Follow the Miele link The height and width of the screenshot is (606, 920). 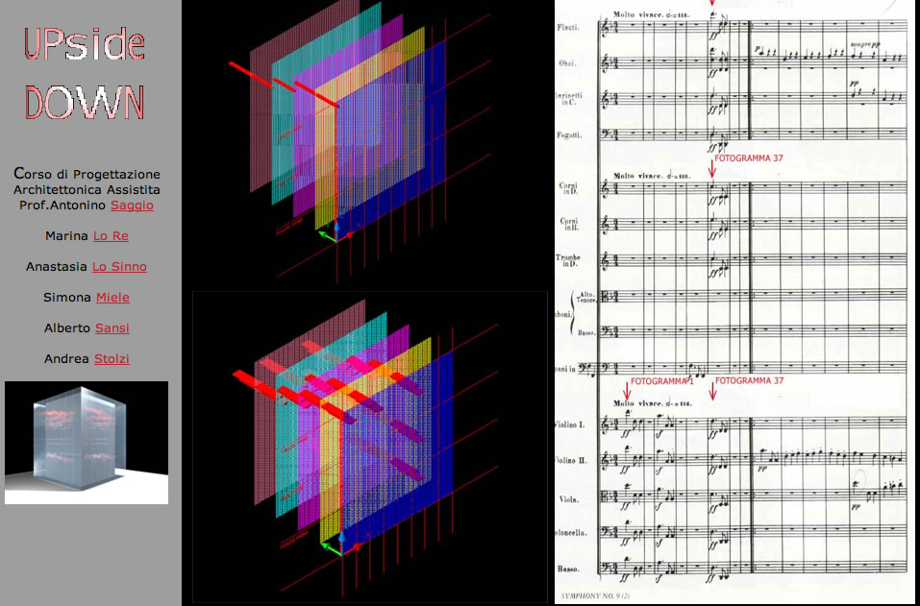point(112,298)
